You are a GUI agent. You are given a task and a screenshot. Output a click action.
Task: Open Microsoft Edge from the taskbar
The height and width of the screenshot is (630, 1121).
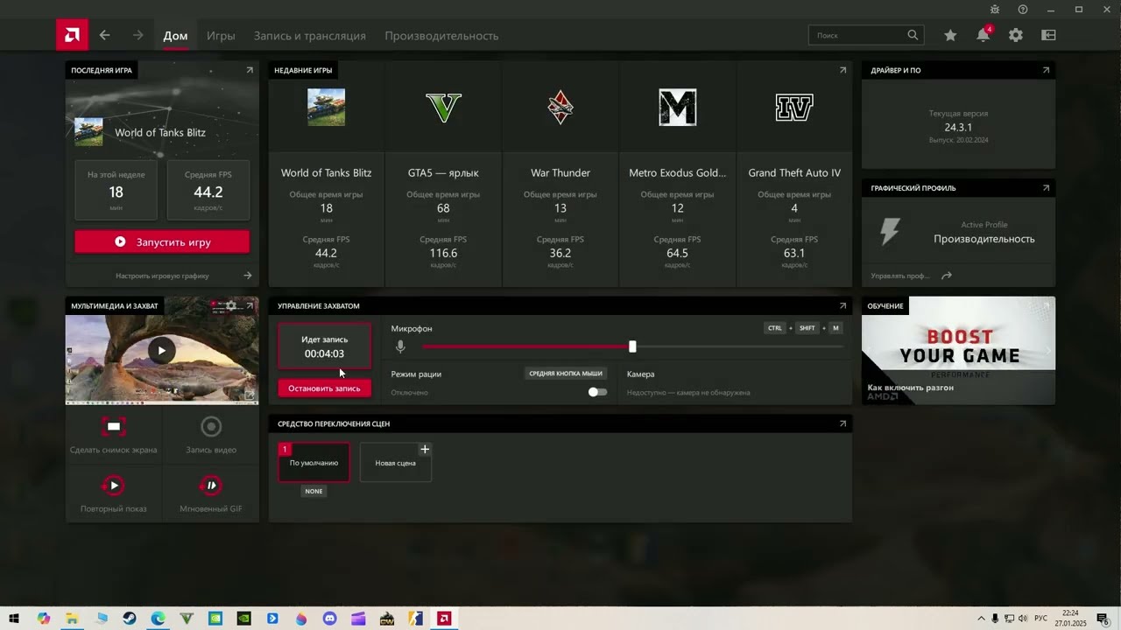coord(158,619)
